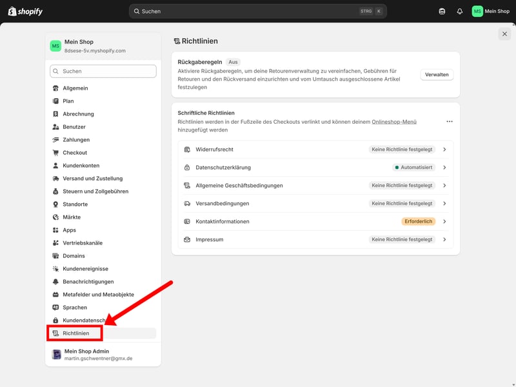This screenshot has height=387, width=516.
Task: Click the Zahlungen payment icon
Action: click(x=56, y=140)
